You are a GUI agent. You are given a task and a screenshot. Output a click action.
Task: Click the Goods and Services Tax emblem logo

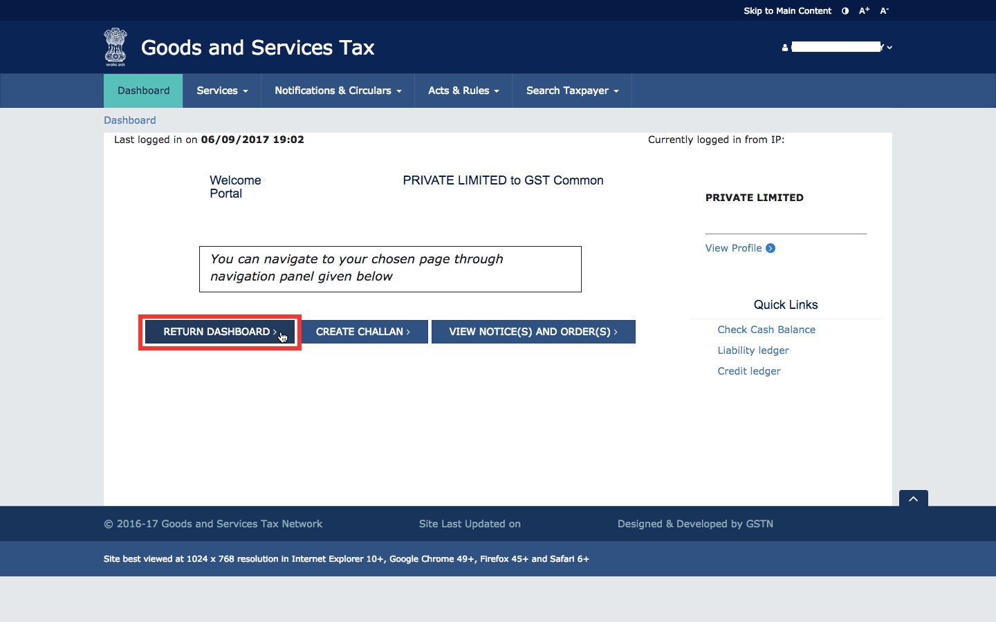[x=115, y=46]
